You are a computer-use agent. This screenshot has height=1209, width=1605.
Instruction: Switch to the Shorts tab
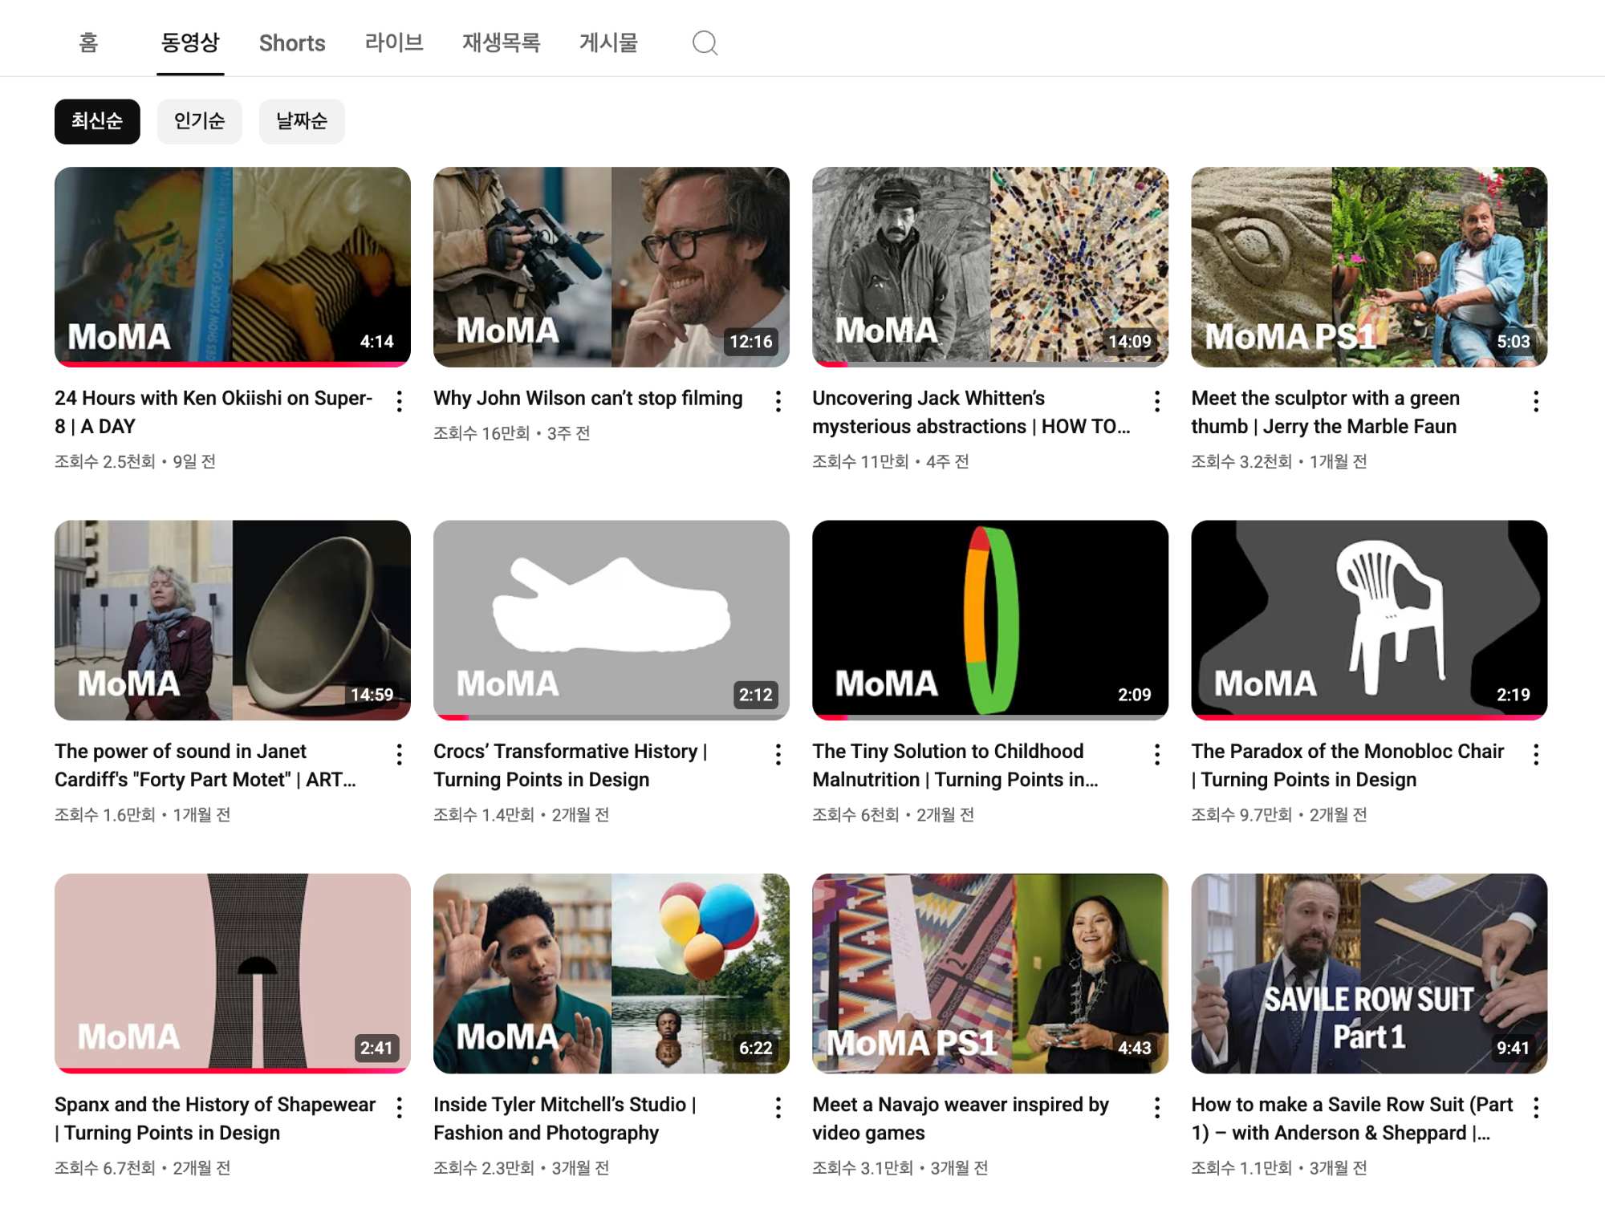292,43
